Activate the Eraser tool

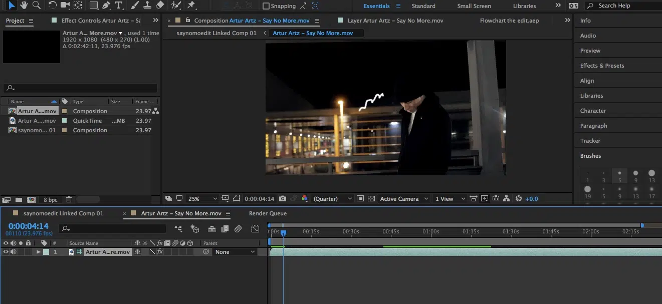[x=160, y=5]
